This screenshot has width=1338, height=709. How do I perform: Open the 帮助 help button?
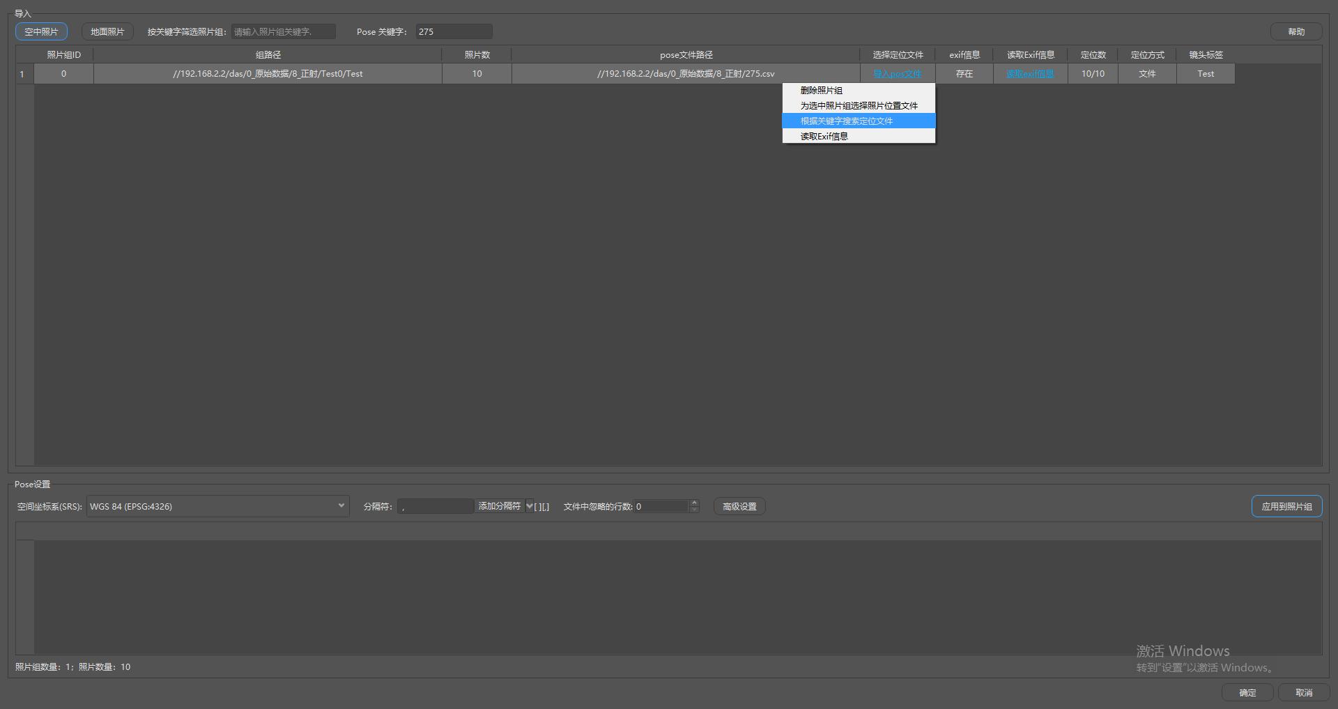click(1296, 31)
